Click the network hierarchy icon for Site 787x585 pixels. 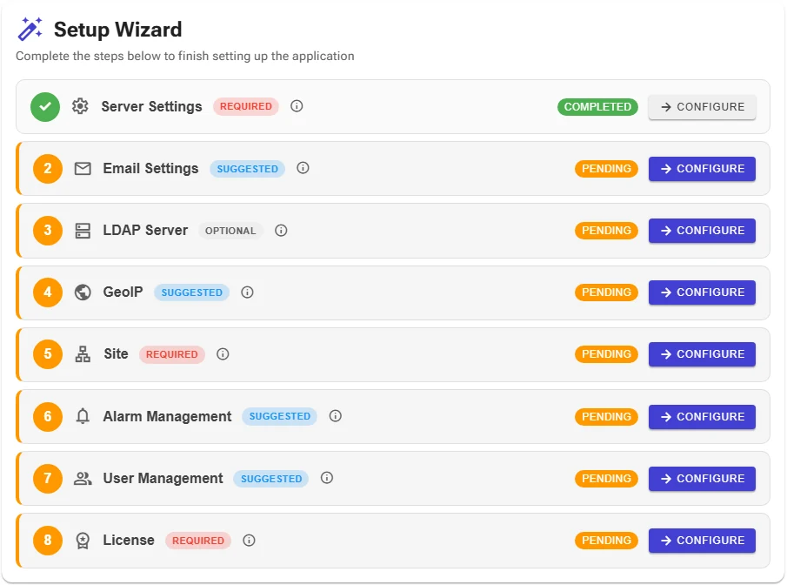tap(83, 354)
